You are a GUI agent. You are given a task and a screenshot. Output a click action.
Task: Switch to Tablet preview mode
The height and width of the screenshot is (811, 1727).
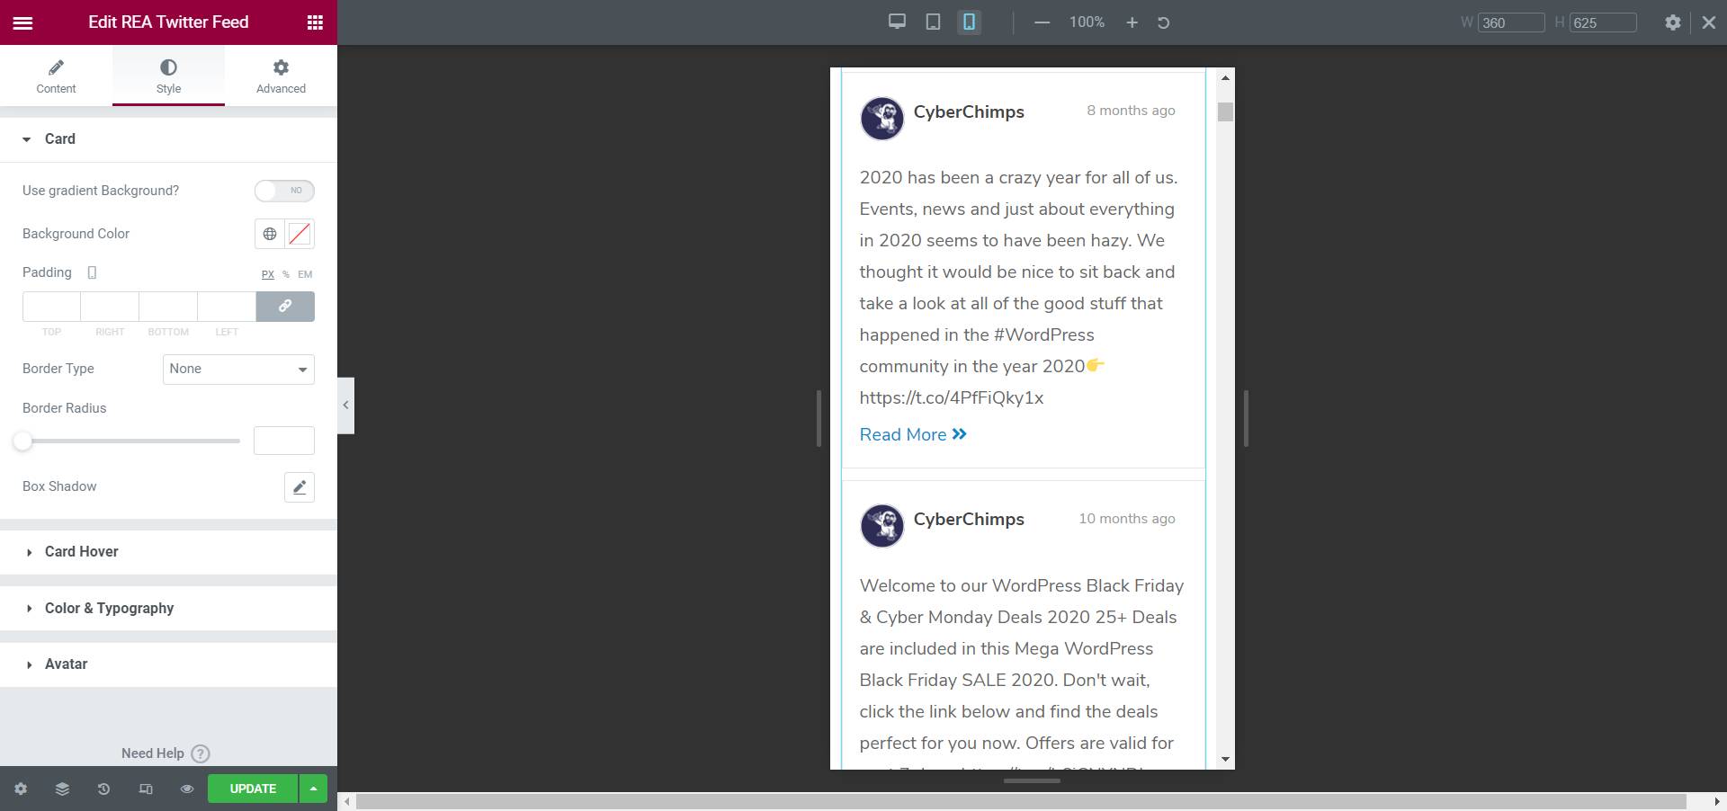point(933,22)
